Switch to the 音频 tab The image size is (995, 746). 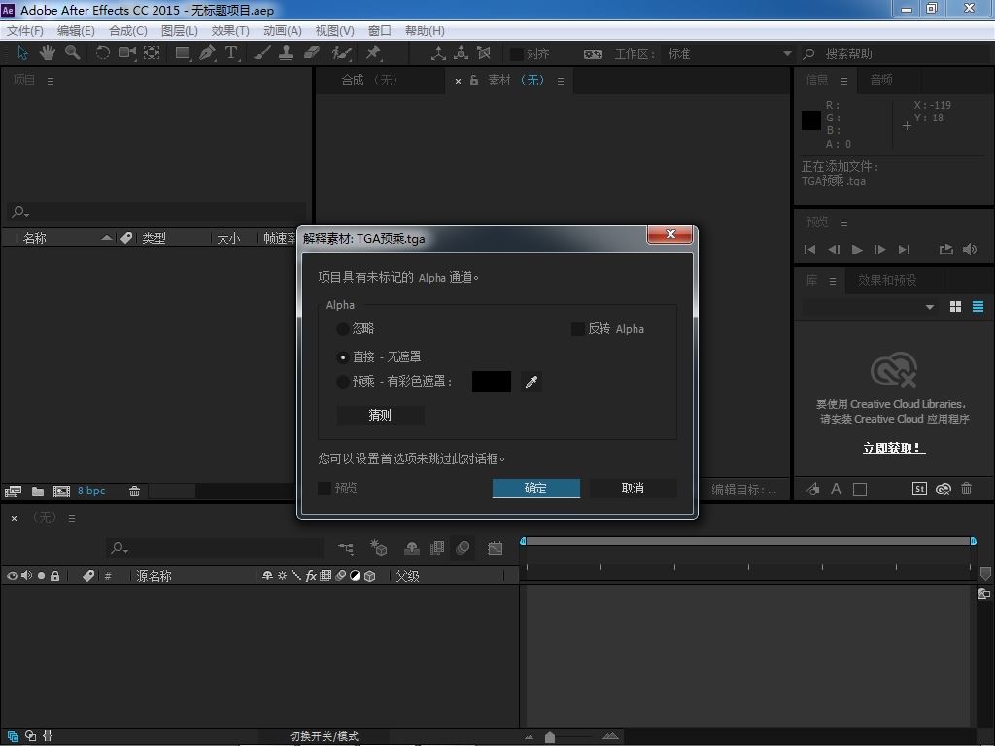coord(881,80)
